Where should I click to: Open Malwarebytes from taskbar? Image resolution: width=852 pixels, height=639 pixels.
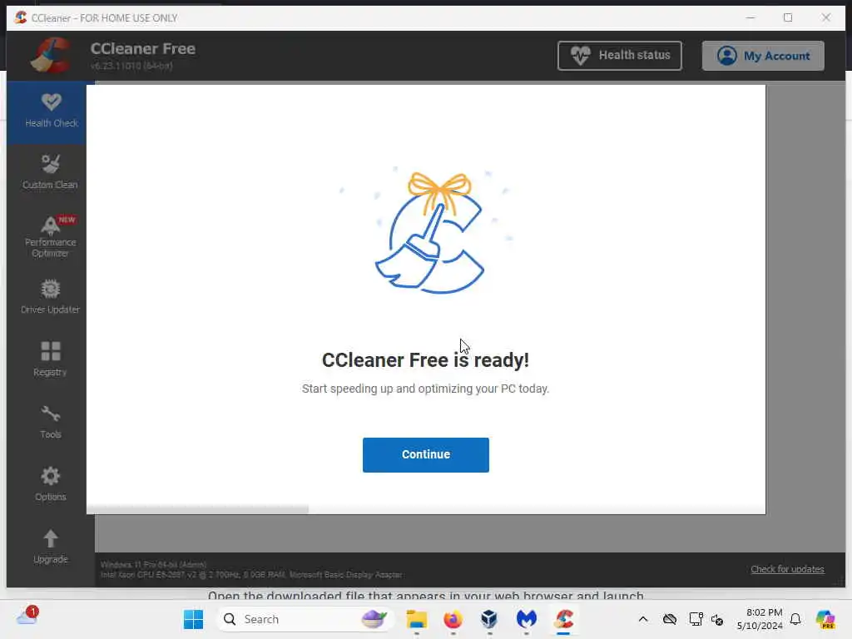526,619
